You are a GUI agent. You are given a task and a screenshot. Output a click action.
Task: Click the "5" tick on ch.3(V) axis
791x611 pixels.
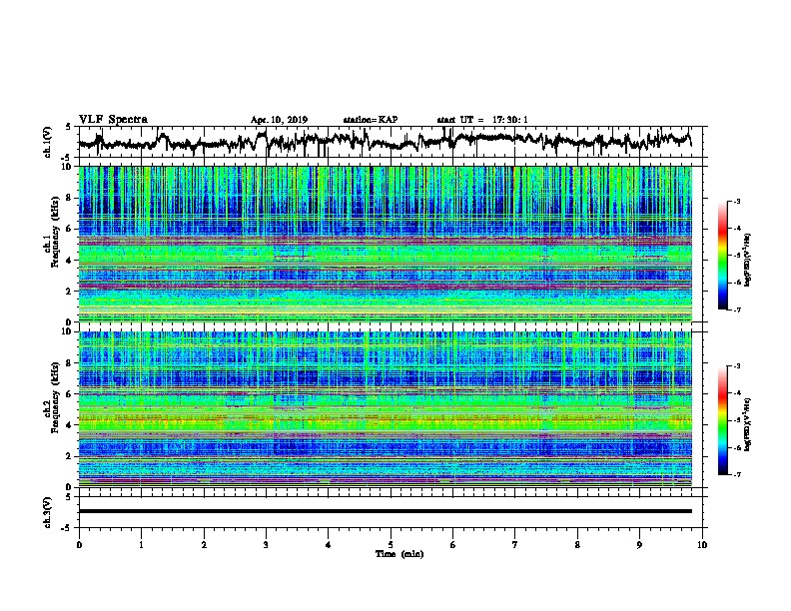(69, 497)
